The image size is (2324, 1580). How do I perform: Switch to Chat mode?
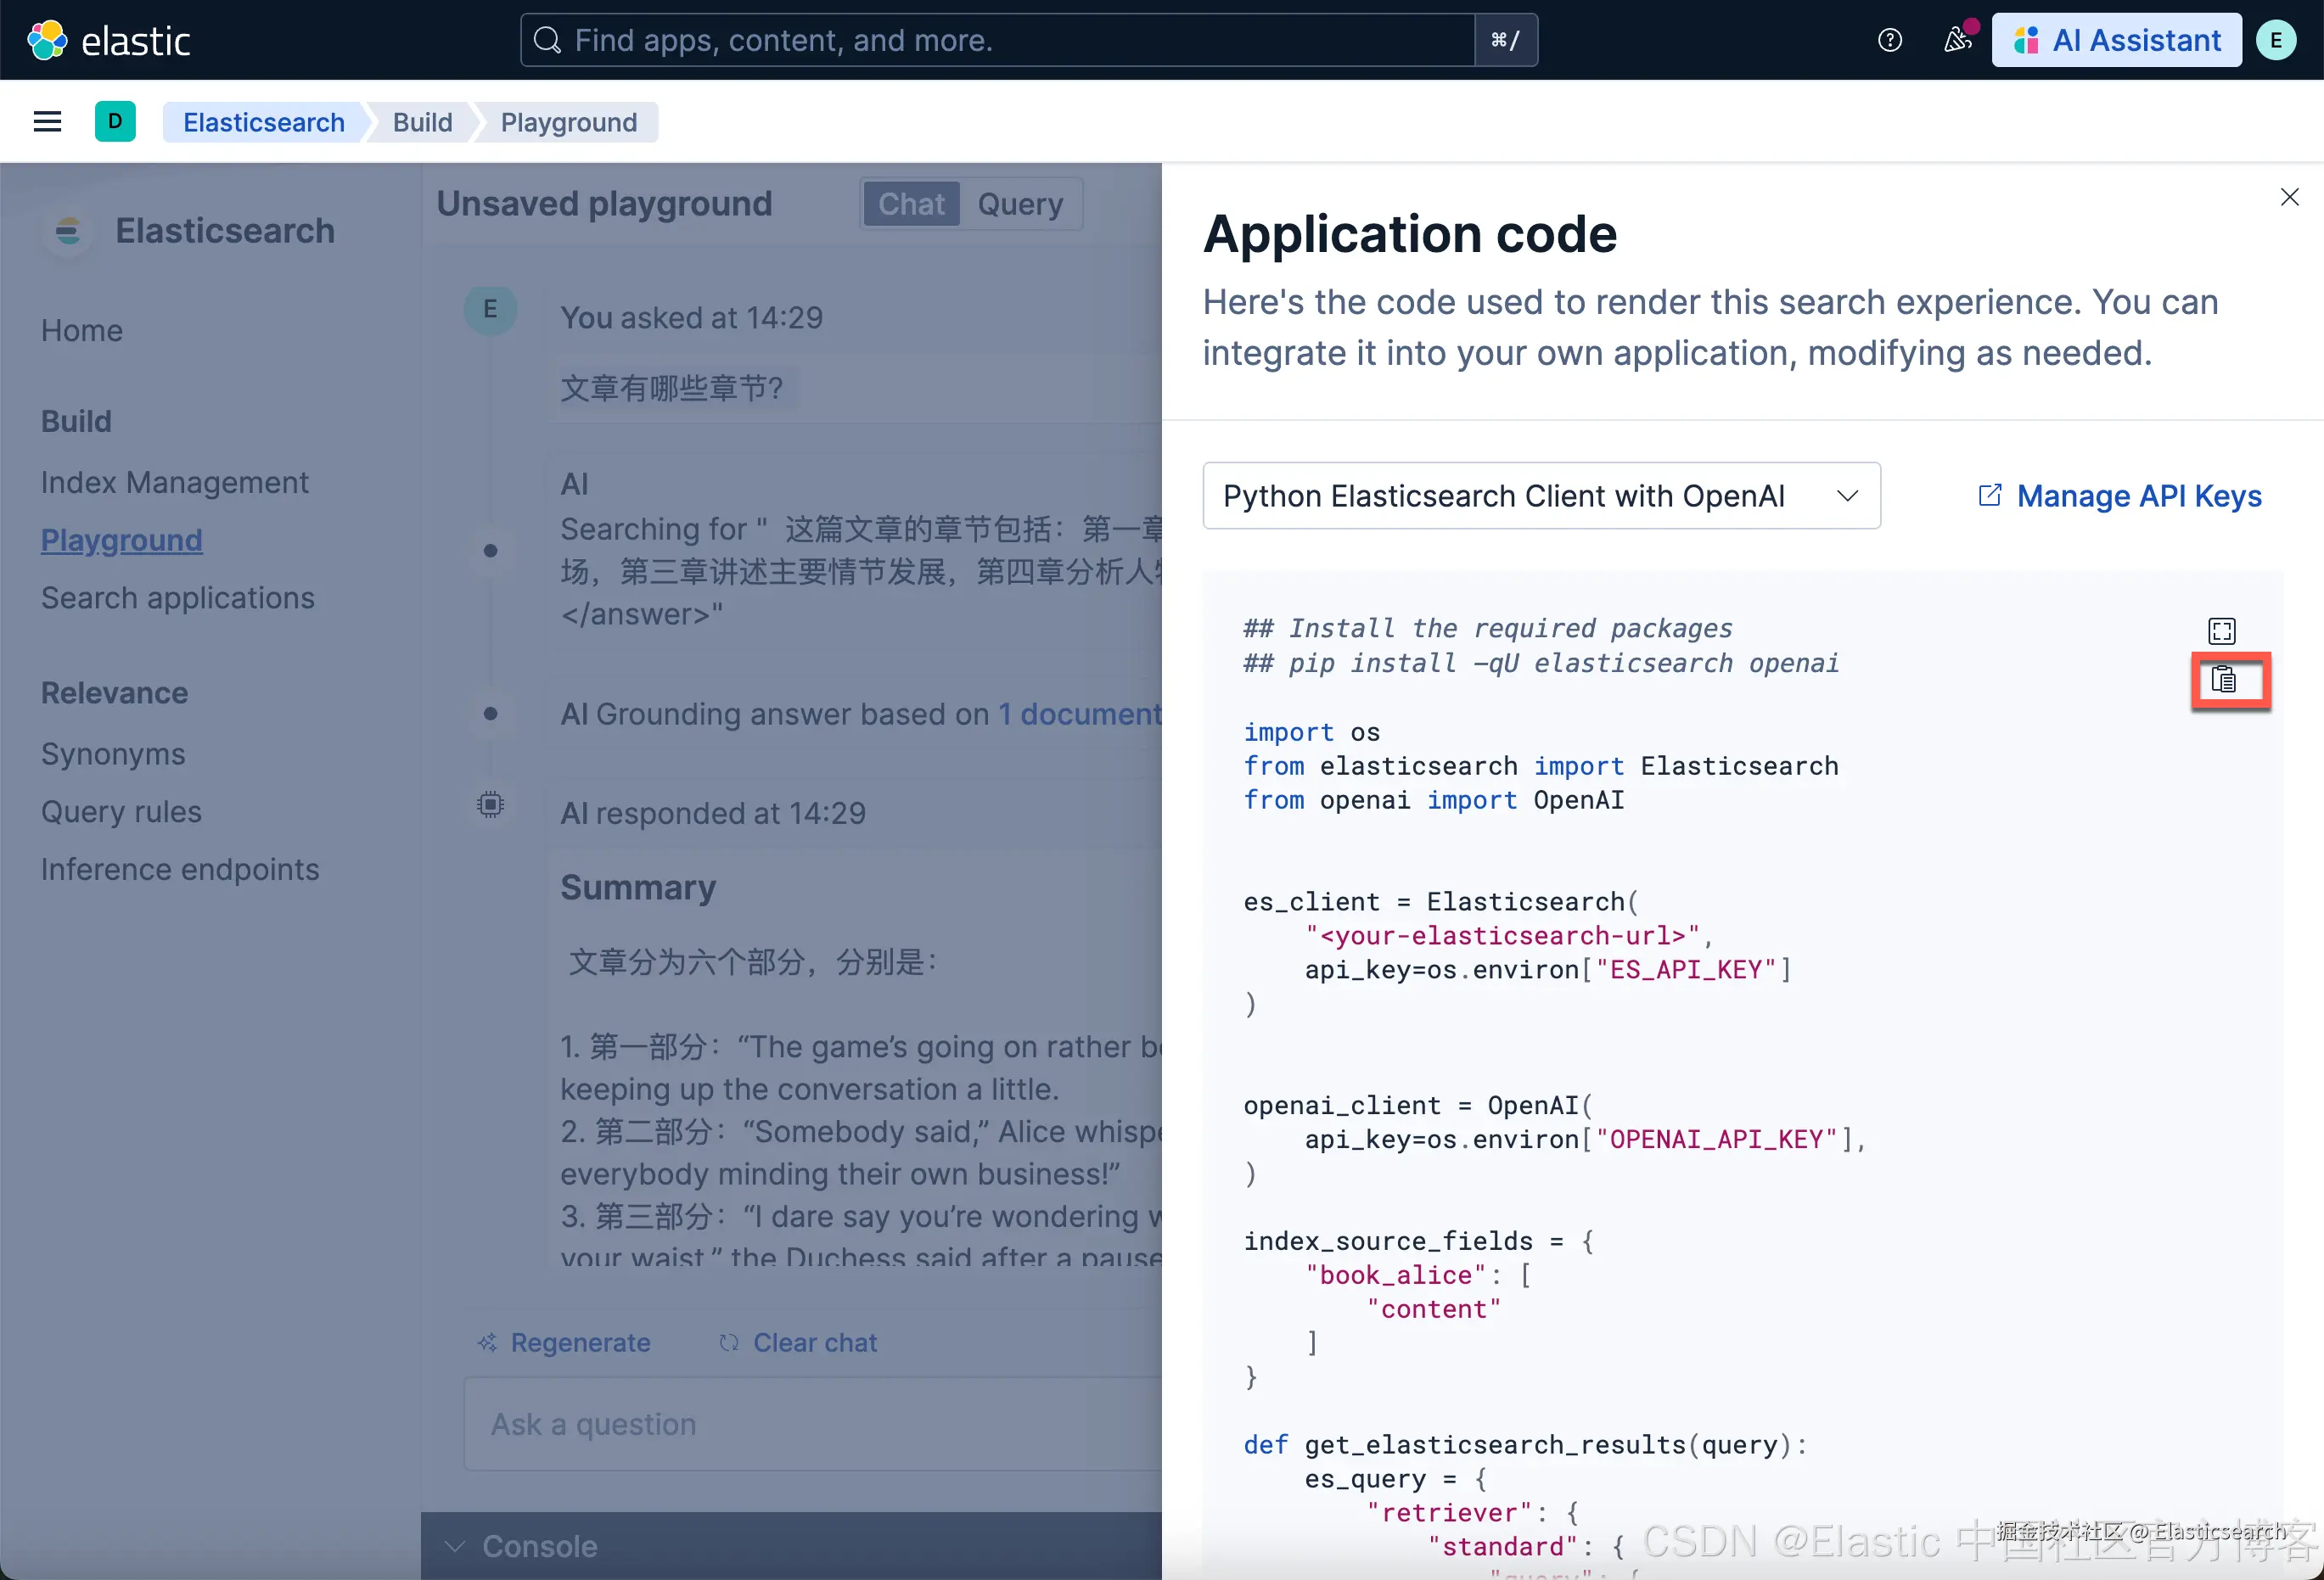point(910,204)
